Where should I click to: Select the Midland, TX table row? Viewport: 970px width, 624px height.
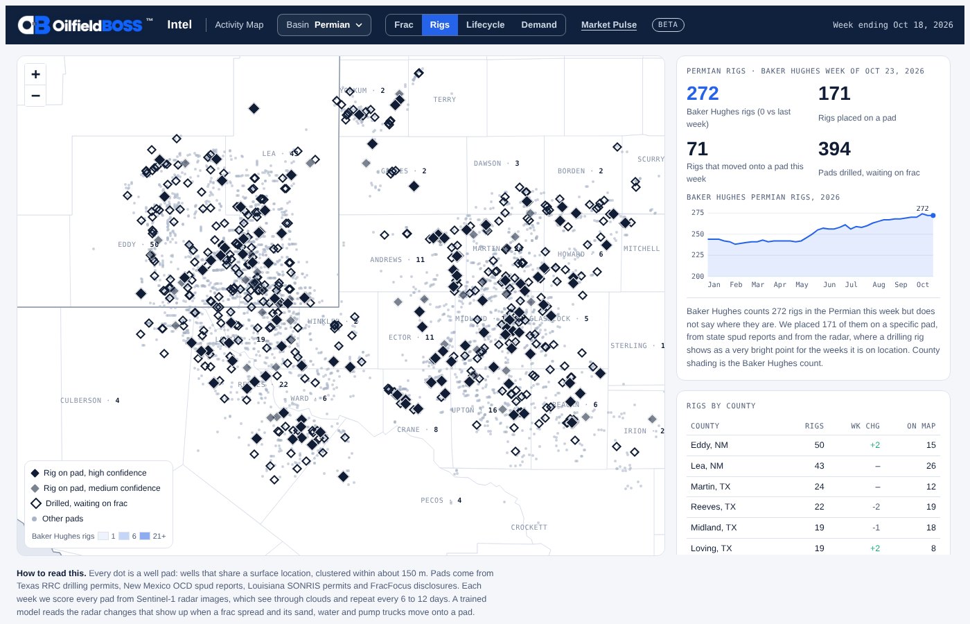click(x=813, y=528)
